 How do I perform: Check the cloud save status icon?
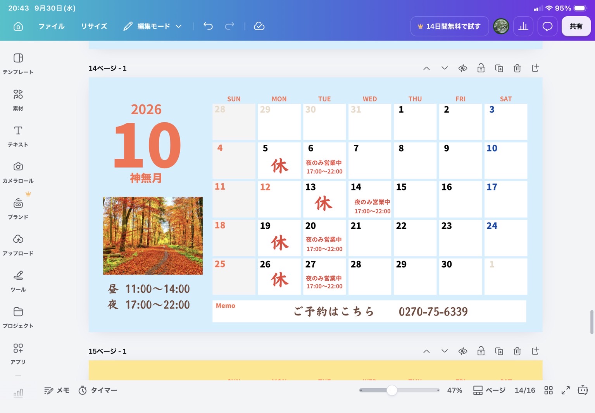coord(259,26)
